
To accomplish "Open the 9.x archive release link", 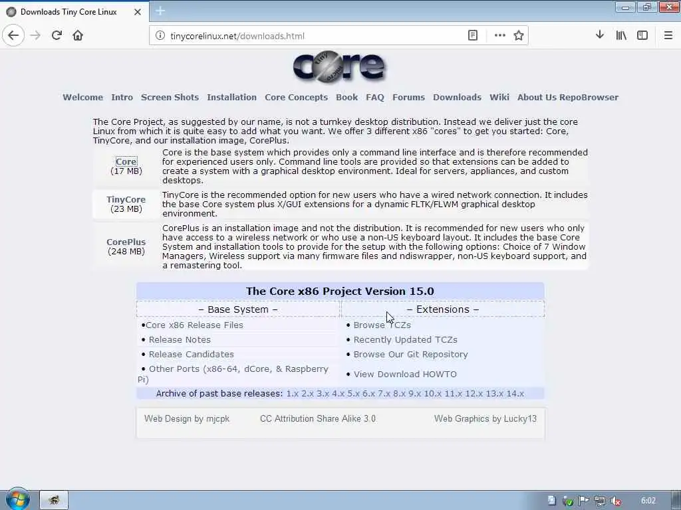I will click(x=415, y=393).
